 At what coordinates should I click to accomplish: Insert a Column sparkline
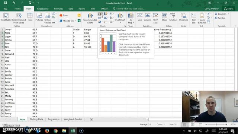click(148, 17)
